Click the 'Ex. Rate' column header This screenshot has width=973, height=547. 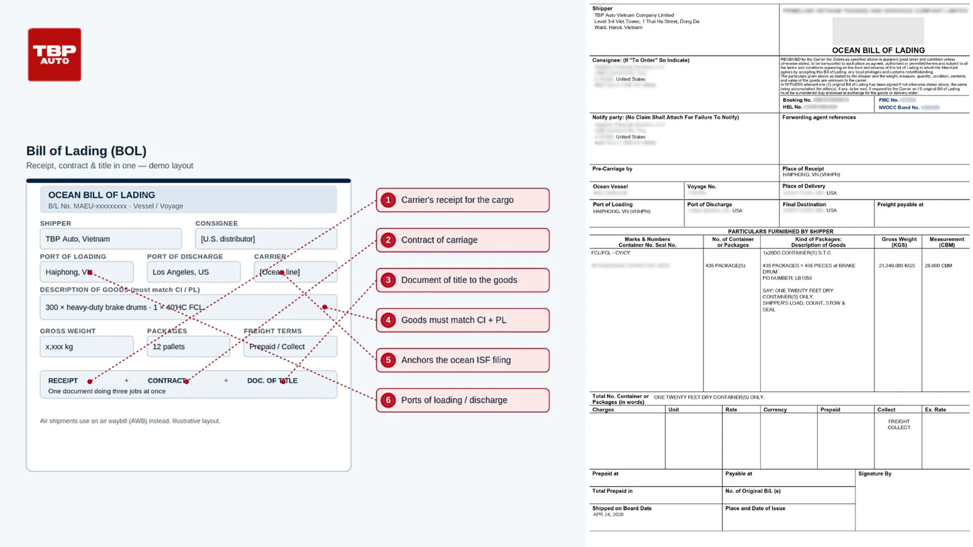[x=935, y=410]
